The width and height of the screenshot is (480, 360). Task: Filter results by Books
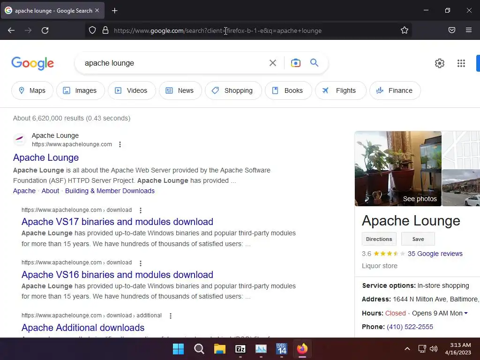288,90
